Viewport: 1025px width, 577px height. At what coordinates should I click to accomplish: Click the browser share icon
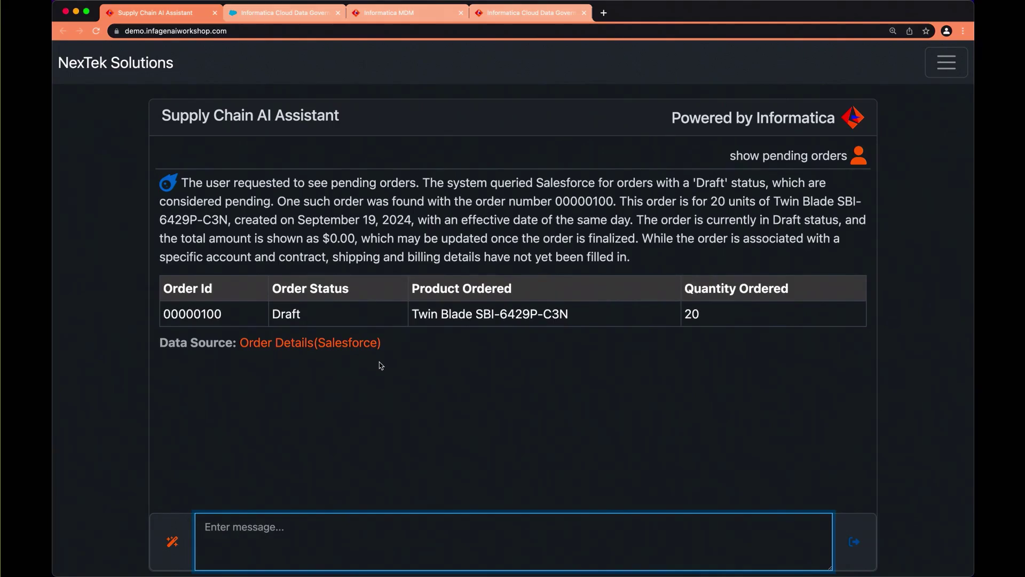909,31
